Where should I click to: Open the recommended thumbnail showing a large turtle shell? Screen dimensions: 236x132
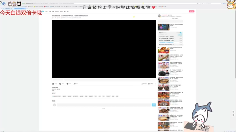click(164, 80)
